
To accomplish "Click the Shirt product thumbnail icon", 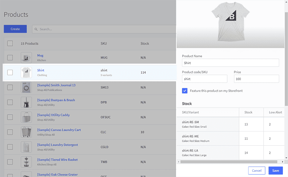I will click(26, 72).
